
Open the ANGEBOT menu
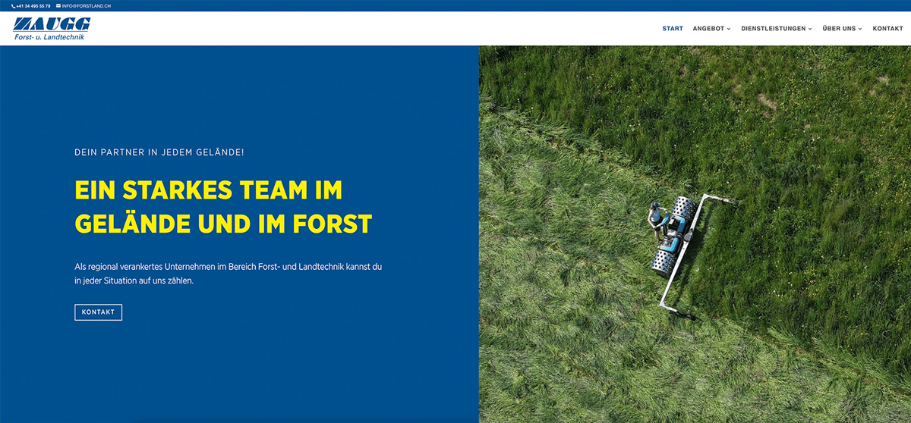click(x=709, y=29)
